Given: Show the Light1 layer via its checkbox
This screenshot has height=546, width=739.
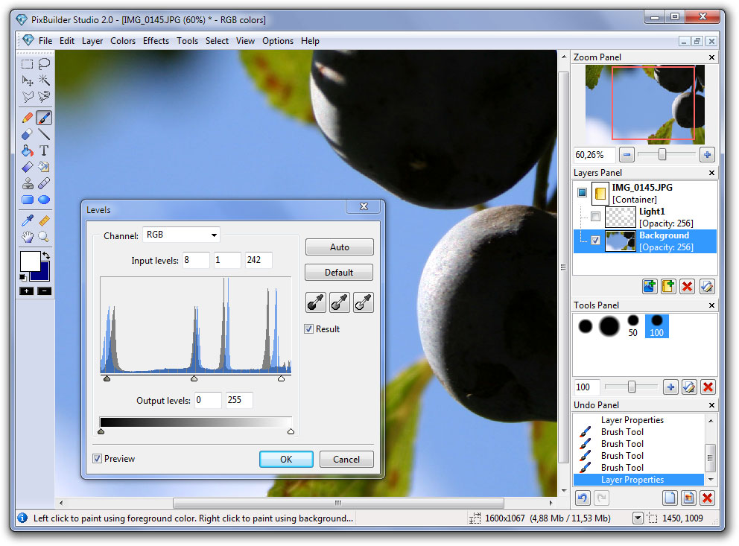Looking at the screenshot, I should tap(594, 217).
